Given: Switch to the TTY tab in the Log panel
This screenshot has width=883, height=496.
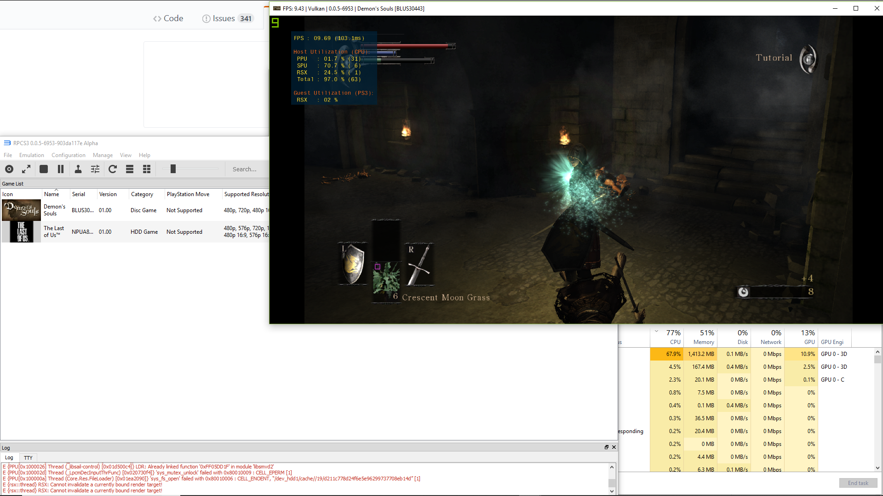Looking at the screenshot, I should pos(28,457).
